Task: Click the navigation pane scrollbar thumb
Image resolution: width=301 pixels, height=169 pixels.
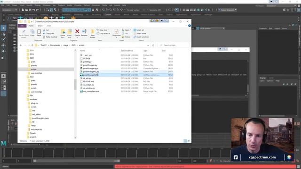Action: [75, 84]
